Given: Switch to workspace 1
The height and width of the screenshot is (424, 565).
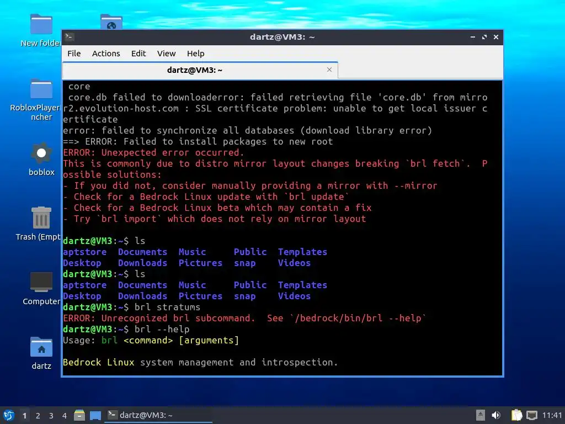Looking at the screenshot, I should (24, 416).
